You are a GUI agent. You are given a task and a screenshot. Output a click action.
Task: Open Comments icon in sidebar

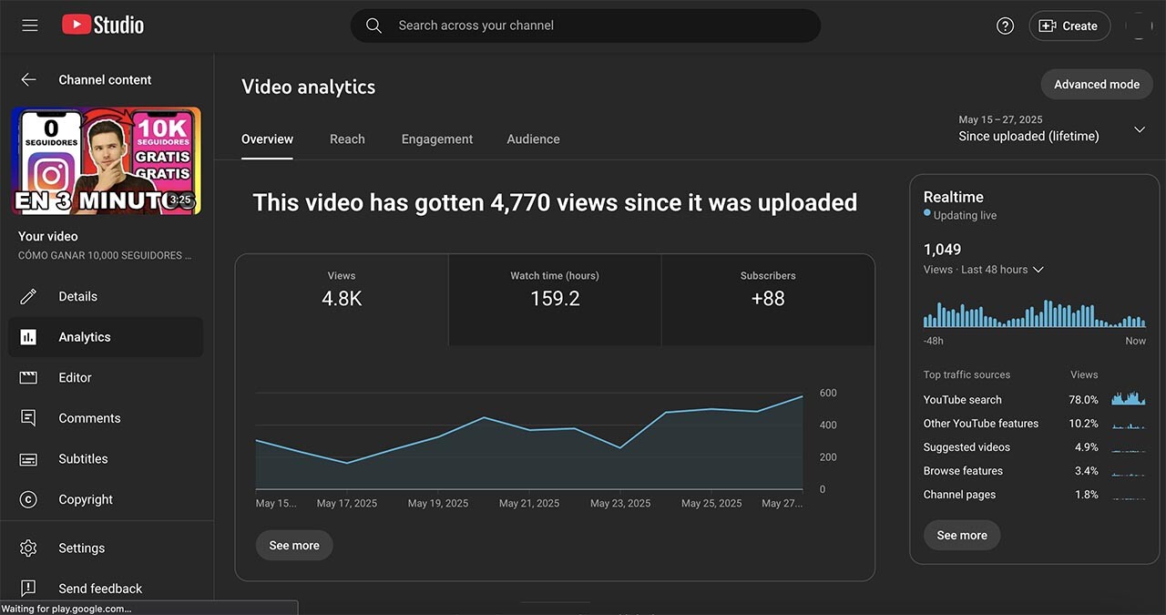coord(29,418)
